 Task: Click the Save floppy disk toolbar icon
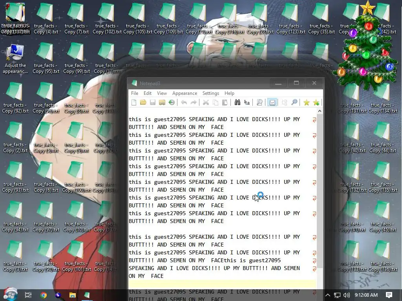153,103
